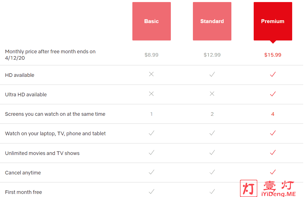The width and height of the screenshot is (305, 197).
Task: Click the $8.99 Basic price
Action: pyautogui.click(x=152, y=55)
